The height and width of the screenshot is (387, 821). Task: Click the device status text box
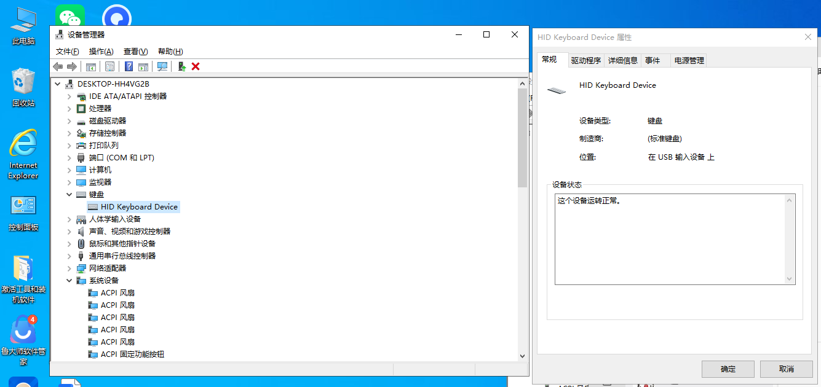(675, 239)
